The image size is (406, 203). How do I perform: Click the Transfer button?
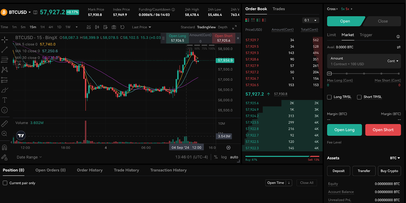click(364, 171)
